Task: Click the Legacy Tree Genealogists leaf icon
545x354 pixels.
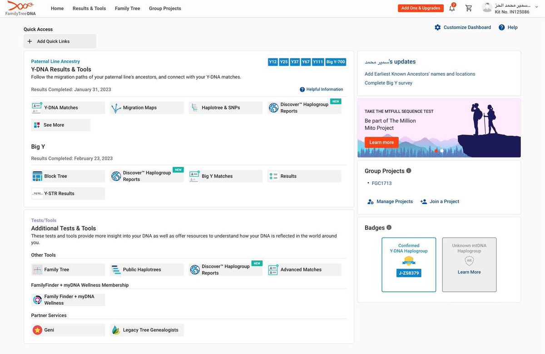Action: 116,330
